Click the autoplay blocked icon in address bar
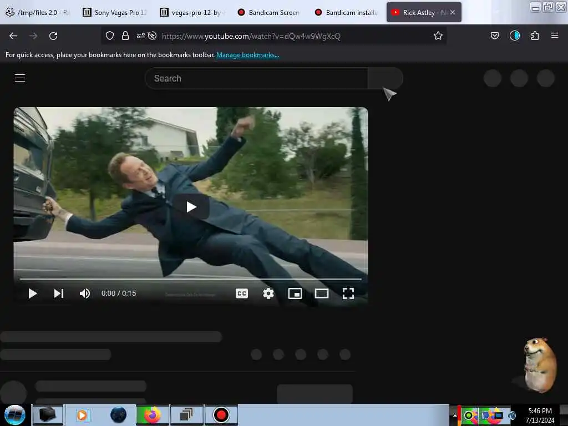 click(x=152, y=35)
